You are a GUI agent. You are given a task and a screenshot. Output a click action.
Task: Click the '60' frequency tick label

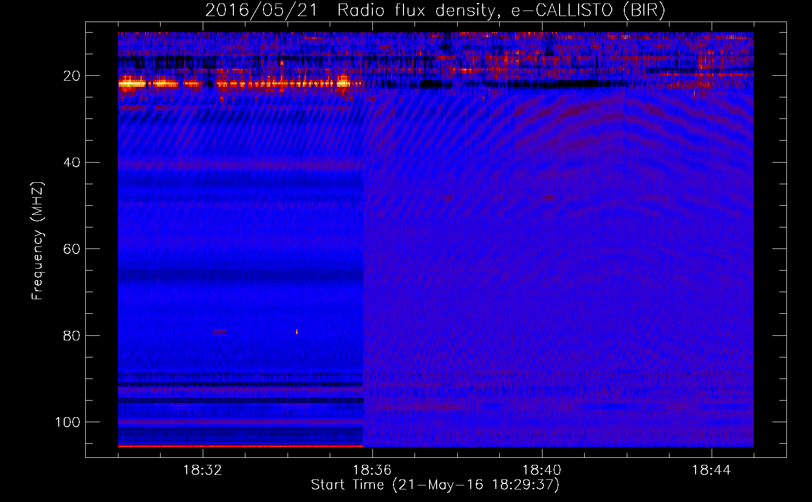tap(72, 249)
